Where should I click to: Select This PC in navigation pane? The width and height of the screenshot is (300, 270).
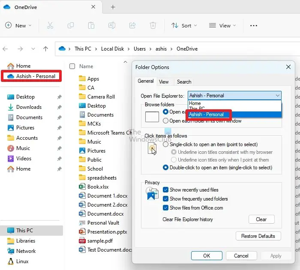(x=31, y=231)
